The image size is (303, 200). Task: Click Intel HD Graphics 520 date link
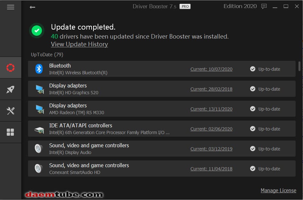coord(211,89)
